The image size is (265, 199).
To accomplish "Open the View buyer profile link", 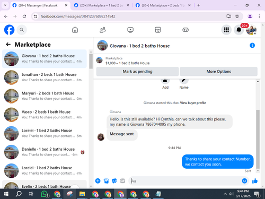I will 193,103.
